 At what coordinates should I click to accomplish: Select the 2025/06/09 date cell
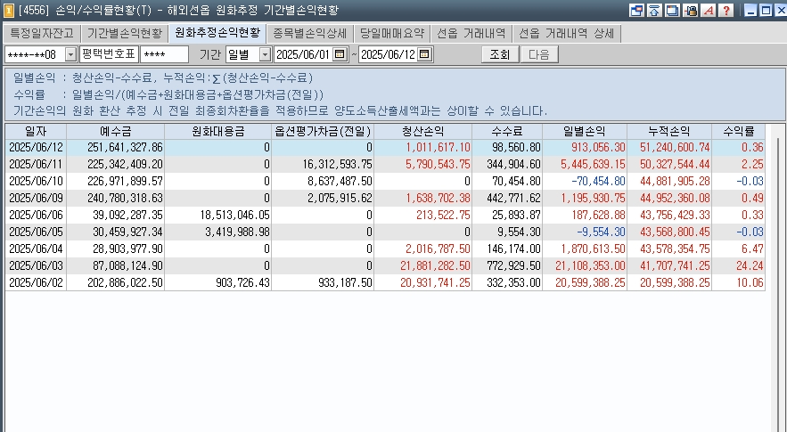(36, 199)
